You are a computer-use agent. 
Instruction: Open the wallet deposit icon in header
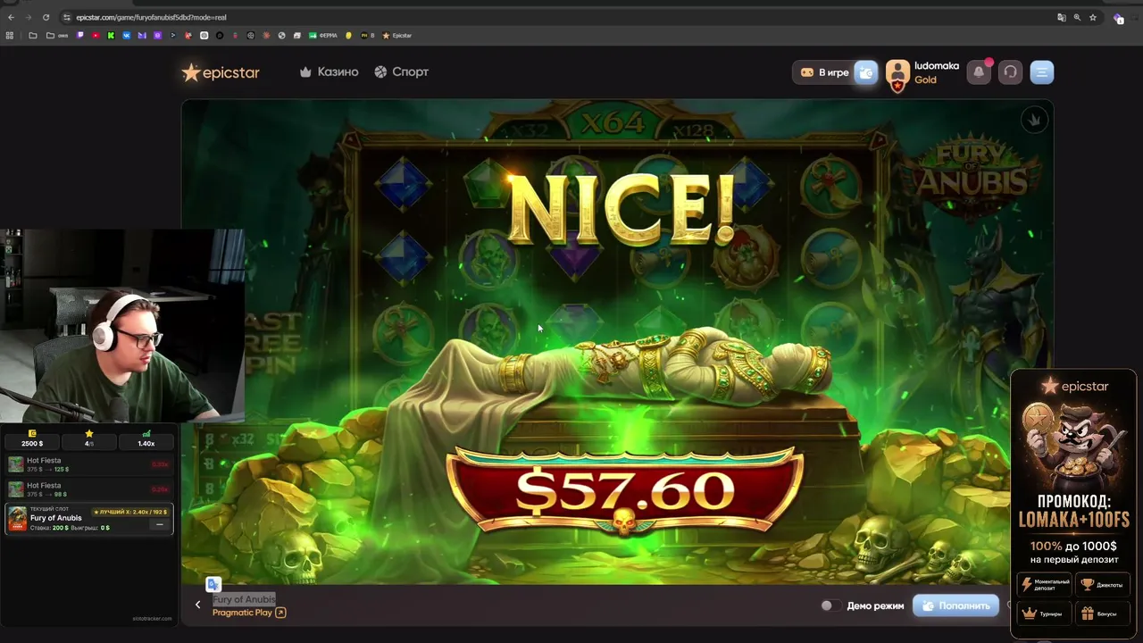click(866, 72)
